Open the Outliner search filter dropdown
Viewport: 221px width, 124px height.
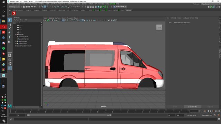(x=41, y=23)
